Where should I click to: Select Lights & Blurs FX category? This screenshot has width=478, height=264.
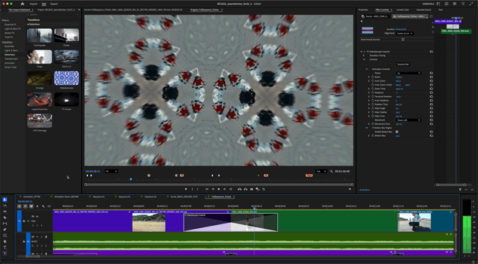pos(11,29)
